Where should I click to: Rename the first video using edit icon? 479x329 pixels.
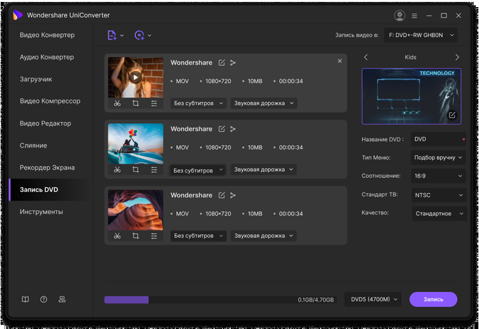click(222, 63)
